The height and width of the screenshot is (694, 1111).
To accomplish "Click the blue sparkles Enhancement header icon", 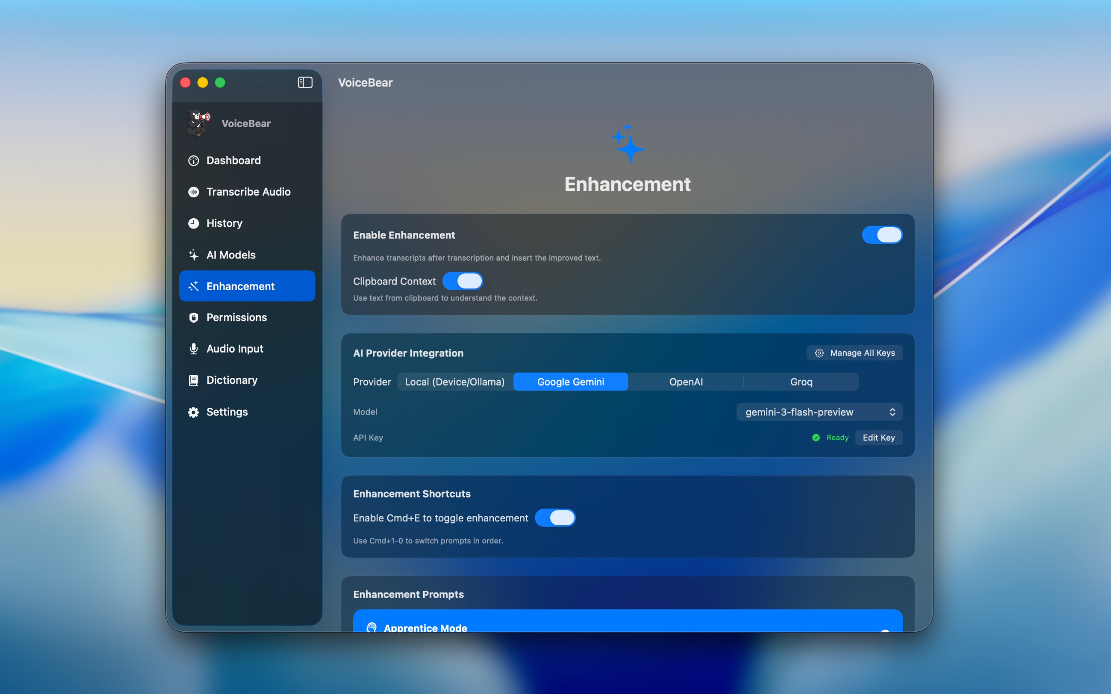I will pyautogui.click(x=628, y=143).
